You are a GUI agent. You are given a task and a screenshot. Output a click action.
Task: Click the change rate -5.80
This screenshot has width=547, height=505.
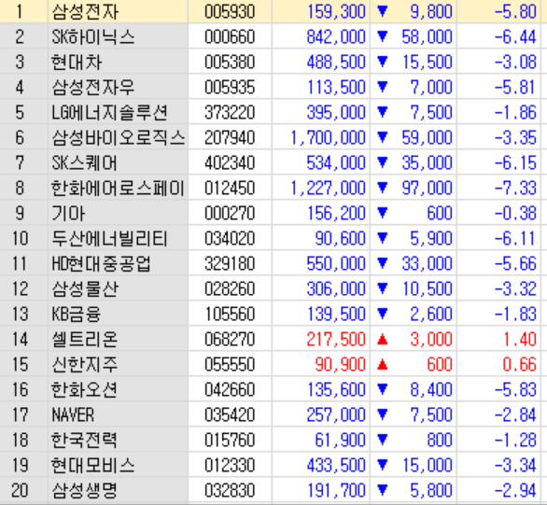(x=515, y=11)
